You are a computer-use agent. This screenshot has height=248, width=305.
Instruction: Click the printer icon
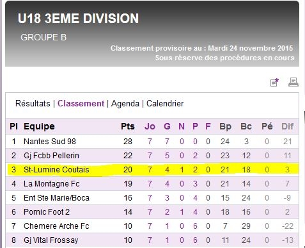[293, 82]
